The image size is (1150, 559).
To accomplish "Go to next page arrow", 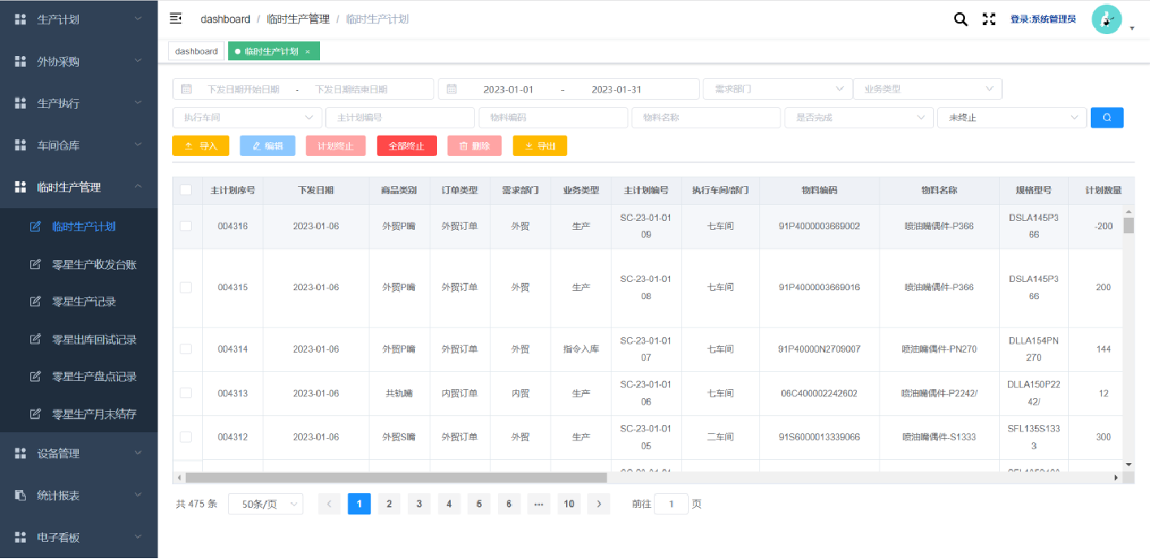I will [599, 504].
